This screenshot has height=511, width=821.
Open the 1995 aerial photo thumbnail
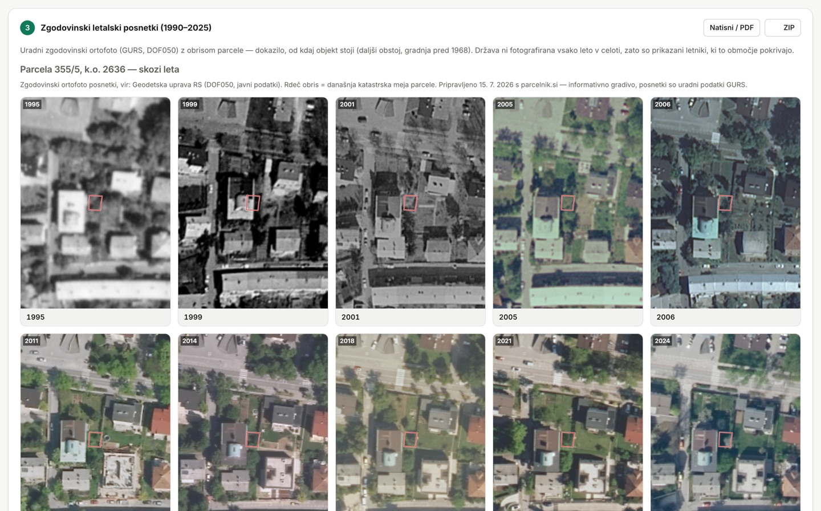[95, 203]
